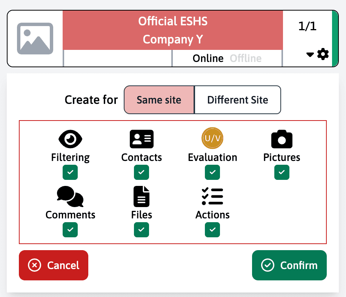
Task: Toggle the Evaluation checkbox
Action: 212,172
